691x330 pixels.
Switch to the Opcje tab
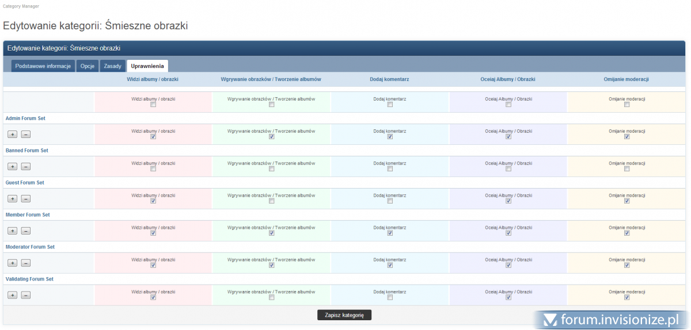coord(88,66)
